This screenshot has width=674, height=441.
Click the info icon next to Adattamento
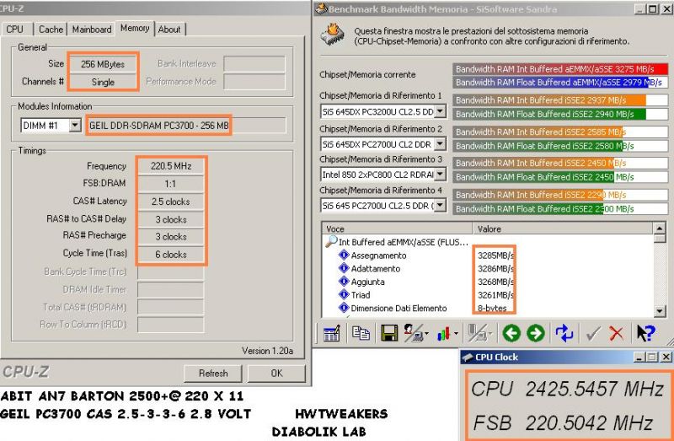coord(344,268)
